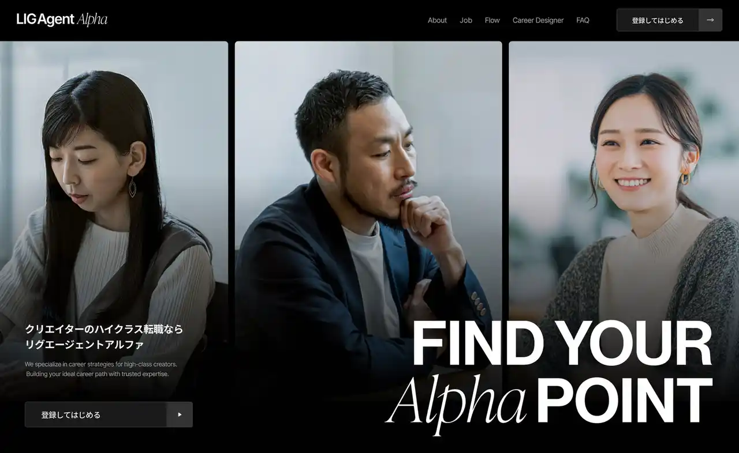Image resolution: width=739 pixels, height=453 pixels.
Task: Go to the Job section
Action: tap(466, 20)
